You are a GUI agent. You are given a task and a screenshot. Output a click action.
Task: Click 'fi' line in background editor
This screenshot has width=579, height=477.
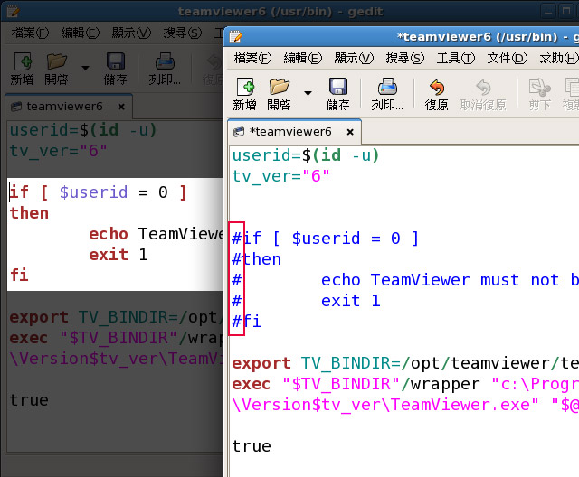[19, 275]
